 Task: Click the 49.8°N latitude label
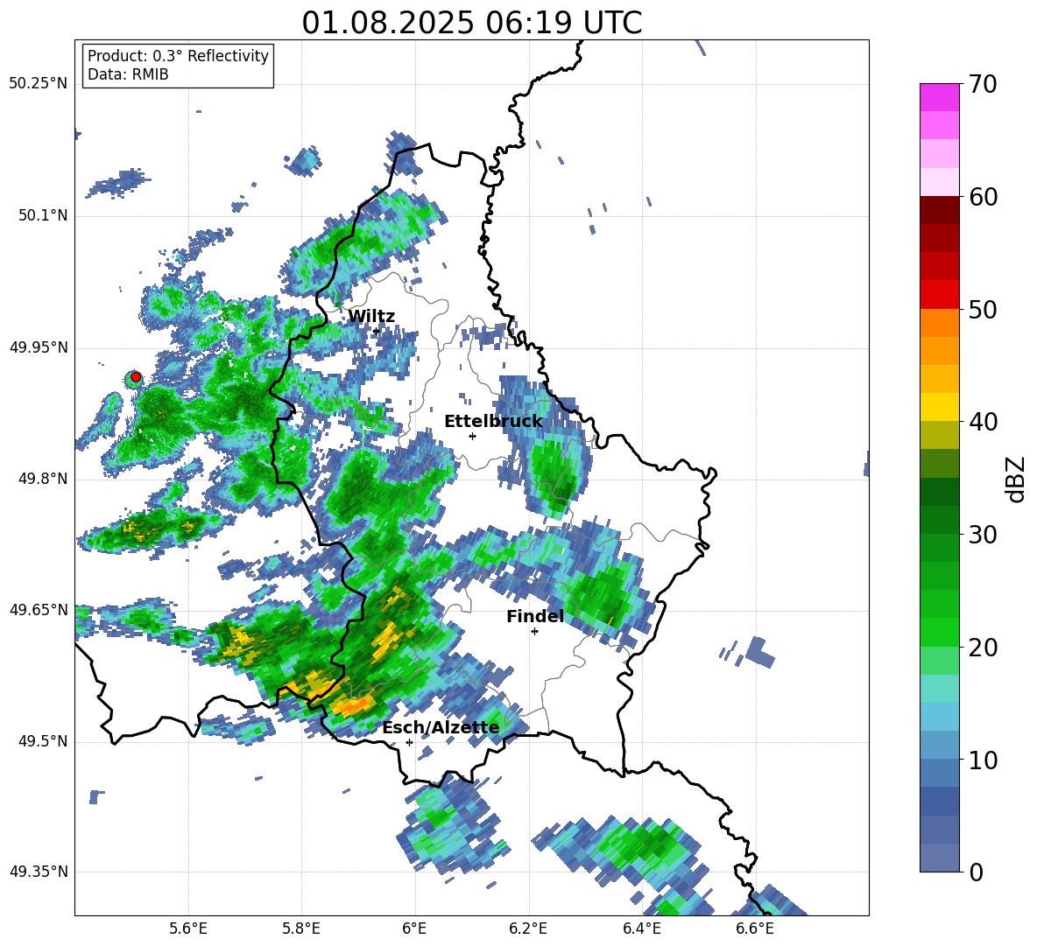click(43, 479)
